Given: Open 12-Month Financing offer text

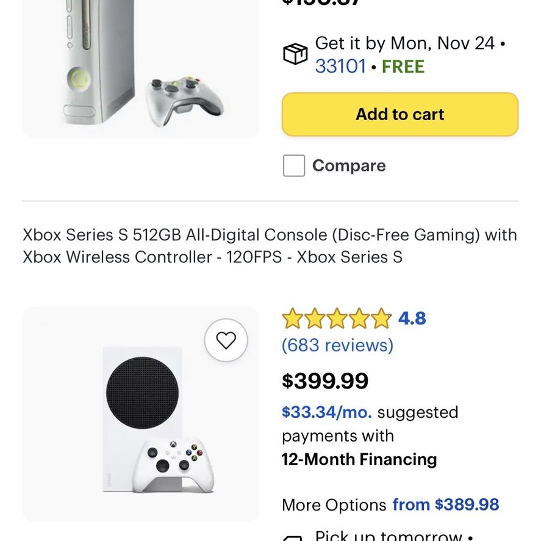Looking at the screenshot, I should point(359,459).
